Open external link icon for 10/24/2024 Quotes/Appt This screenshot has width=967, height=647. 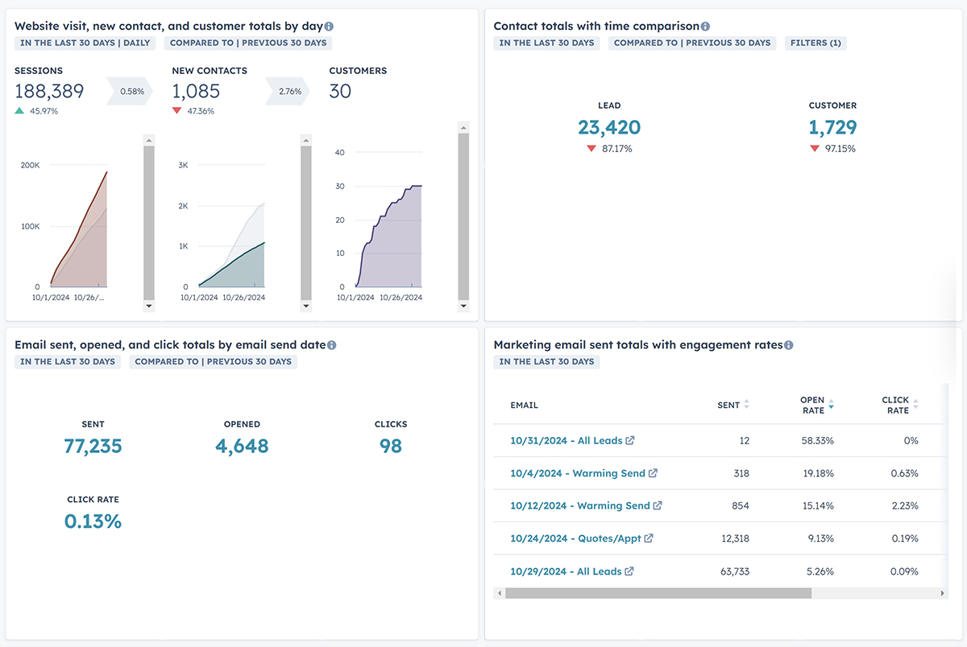[x=649, y=538]
